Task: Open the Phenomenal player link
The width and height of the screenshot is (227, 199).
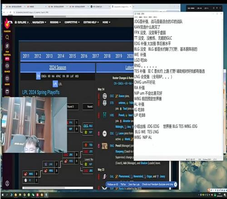Action: [124, 176]
